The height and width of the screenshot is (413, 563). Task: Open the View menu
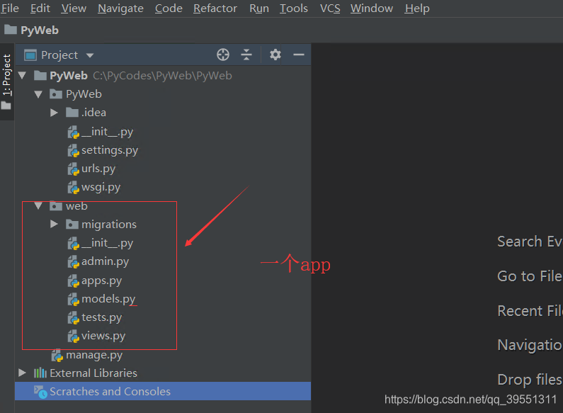coord(74,9)
